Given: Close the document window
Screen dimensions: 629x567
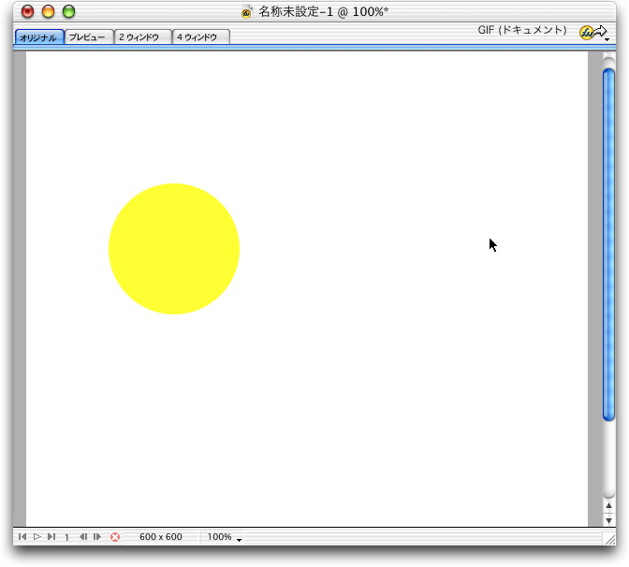Looking at the screenshot, I should [28, 11].
